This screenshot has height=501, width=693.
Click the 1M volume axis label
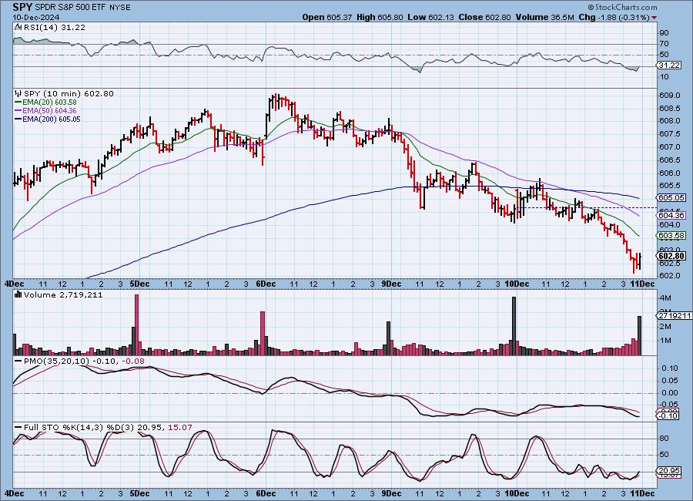pyautogui.click(x=665, y=341)
